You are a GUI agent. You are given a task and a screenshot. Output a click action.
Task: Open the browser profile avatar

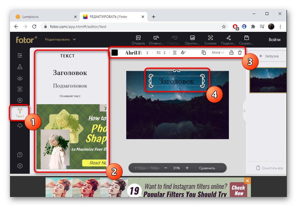[271, 27]
